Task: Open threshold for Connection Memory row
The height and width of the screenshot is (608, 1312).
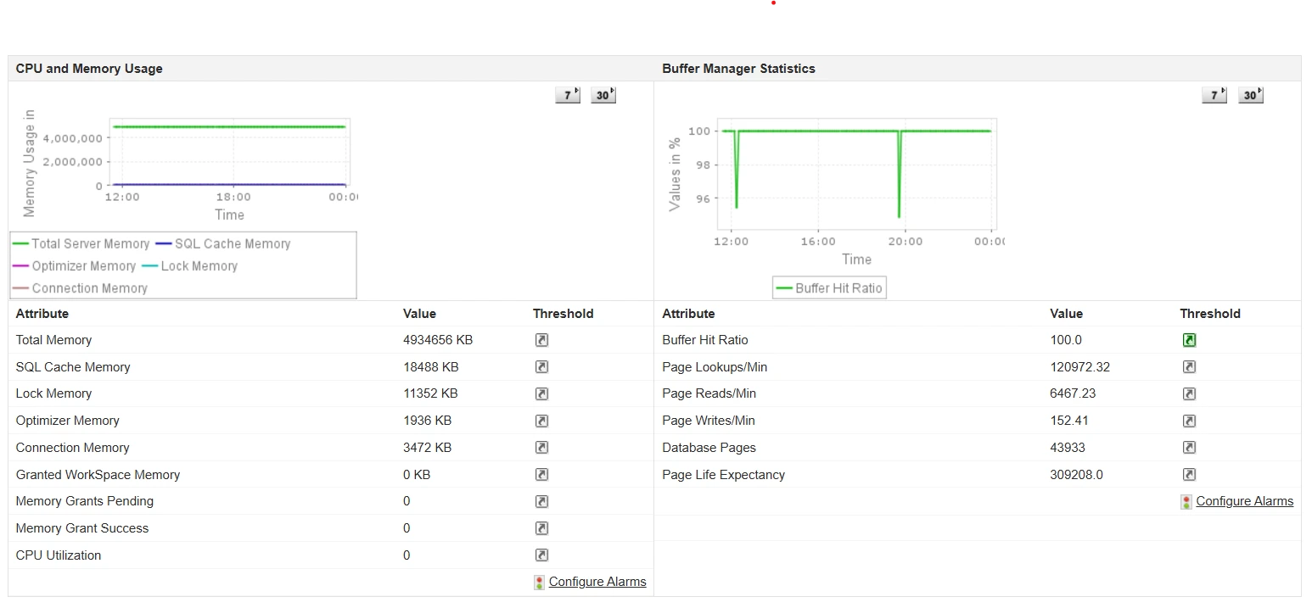Action: 541,448
